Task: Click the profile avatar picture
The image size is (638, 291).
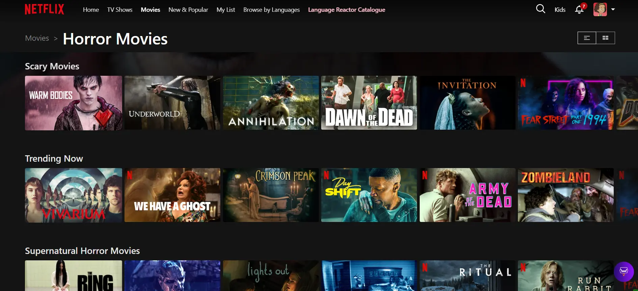Action: pos(600,9)
